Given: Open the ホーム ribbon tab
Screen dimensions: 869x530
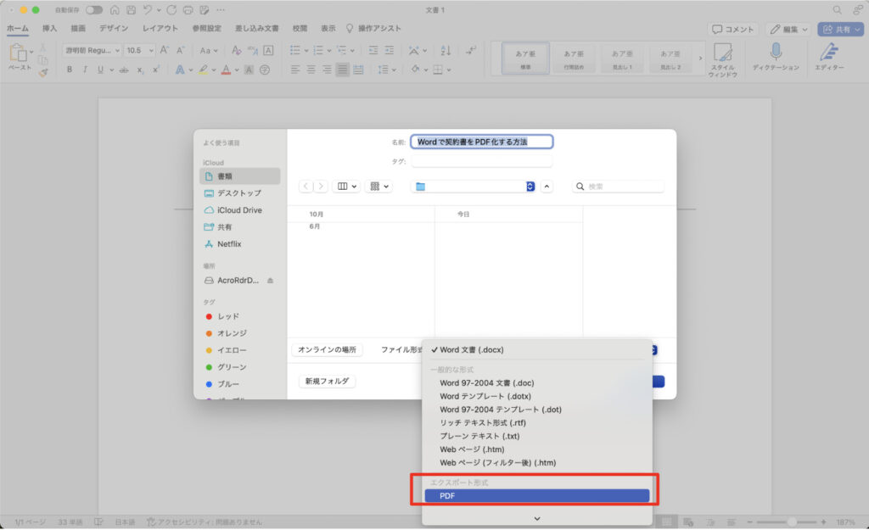Looking at the screenshot, I should (18, 28).
